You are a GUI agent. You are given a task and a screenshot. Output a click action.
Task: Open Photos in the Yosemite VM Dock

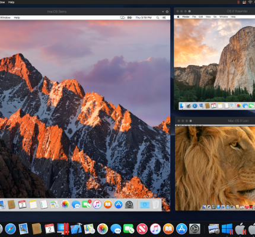click(x=239, y=106)
